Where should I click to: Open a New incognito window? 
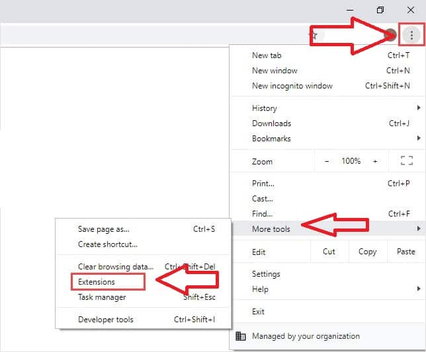[292, 86]
